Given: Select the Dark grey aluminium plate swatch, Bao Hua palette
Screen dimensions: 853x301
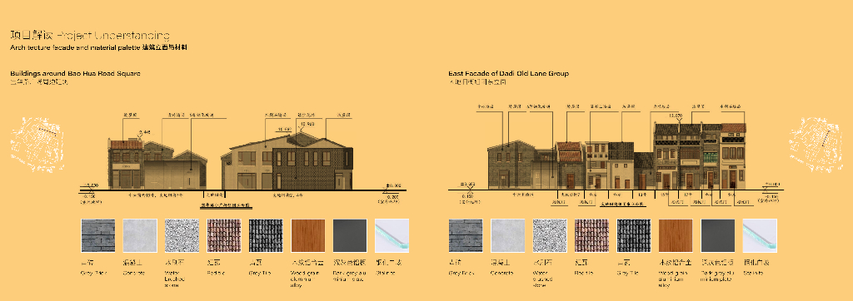Looking at the screenshot, I should tap(350, 235).
